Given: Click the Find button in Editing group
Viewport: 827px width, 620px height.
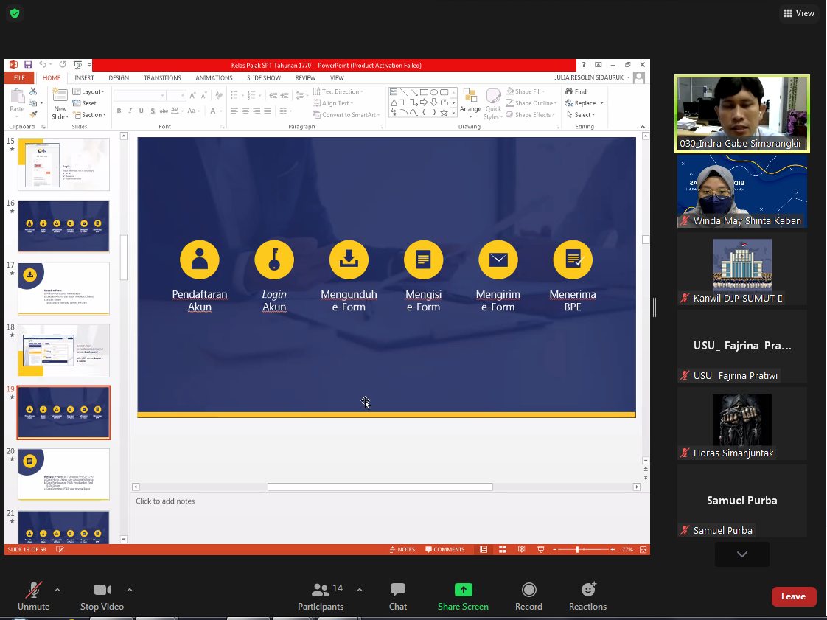Looking at the screenshot, I should coord(576,91).
